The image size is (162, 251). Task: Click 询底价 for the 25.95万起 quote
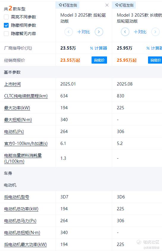(155, 60)
